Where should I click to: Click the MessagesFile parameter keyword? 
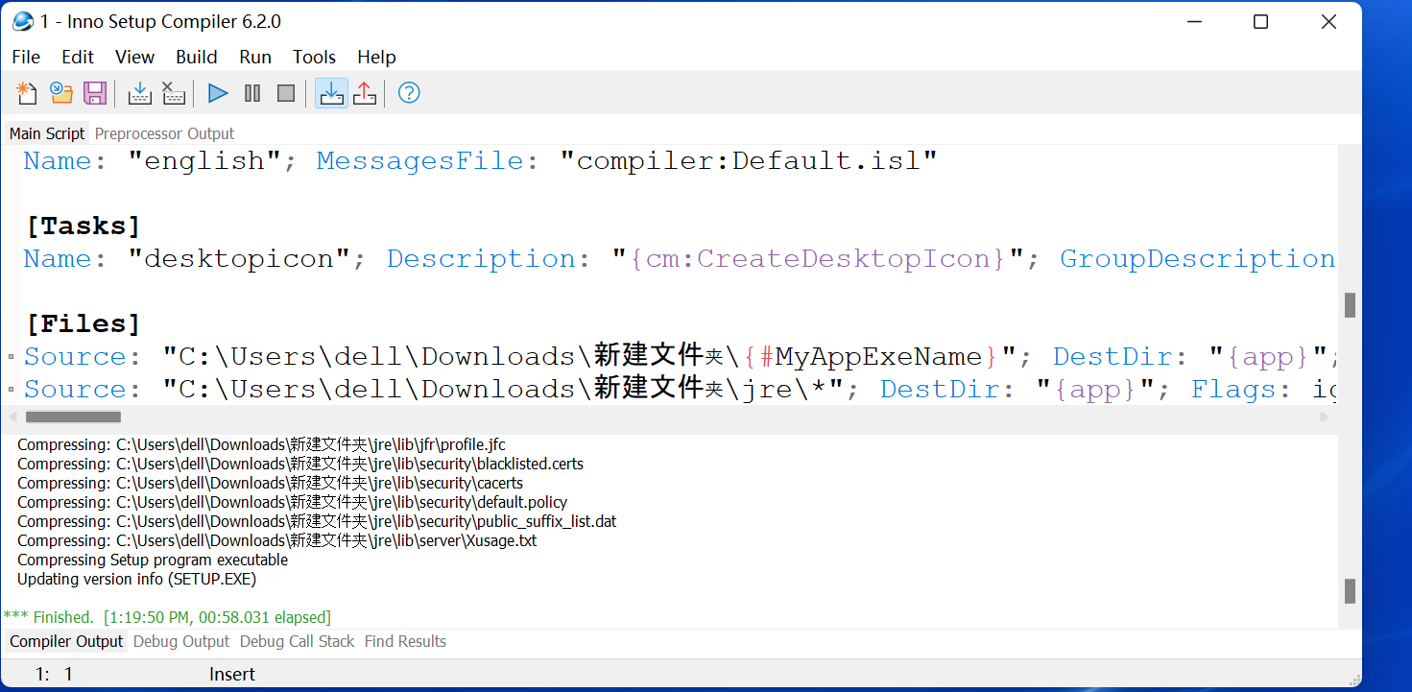point(420,161)
